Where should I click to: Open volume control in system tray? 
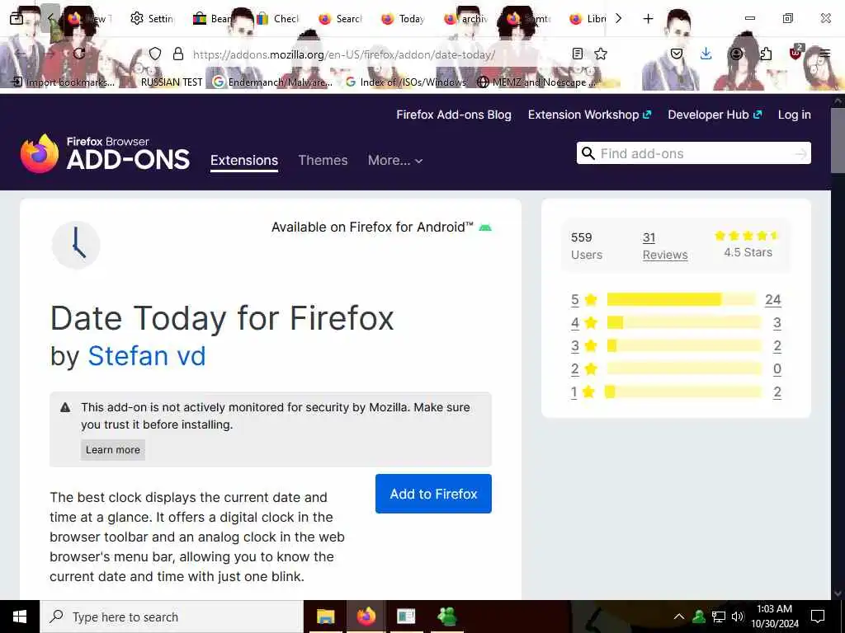(x=738, y=617)
